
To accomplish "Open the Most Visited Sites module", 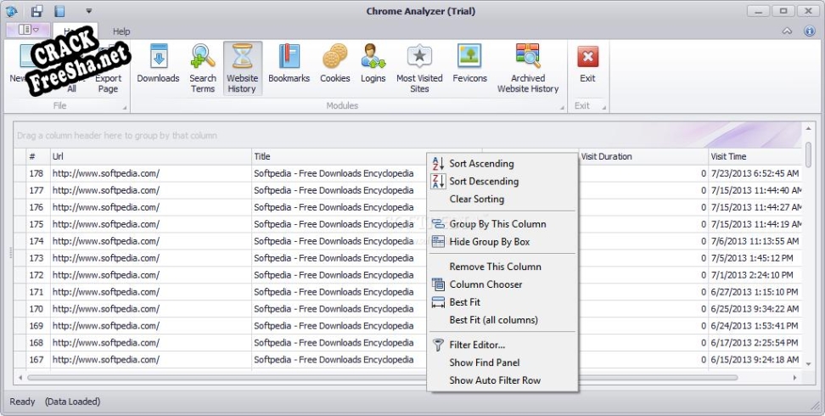I will [419, 68].
